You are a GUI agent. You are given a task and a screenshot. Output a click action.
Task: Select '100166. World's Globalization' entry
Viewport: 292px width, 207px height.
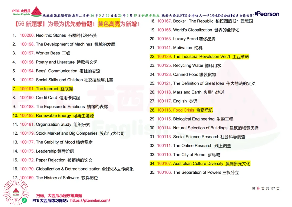point(194,30)
